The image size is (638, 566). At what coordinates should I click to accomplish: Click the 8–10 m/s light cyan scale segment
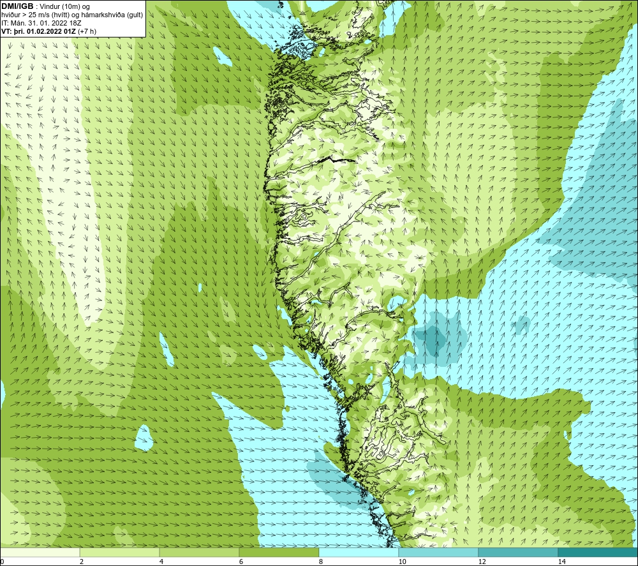tap(359, 552)
